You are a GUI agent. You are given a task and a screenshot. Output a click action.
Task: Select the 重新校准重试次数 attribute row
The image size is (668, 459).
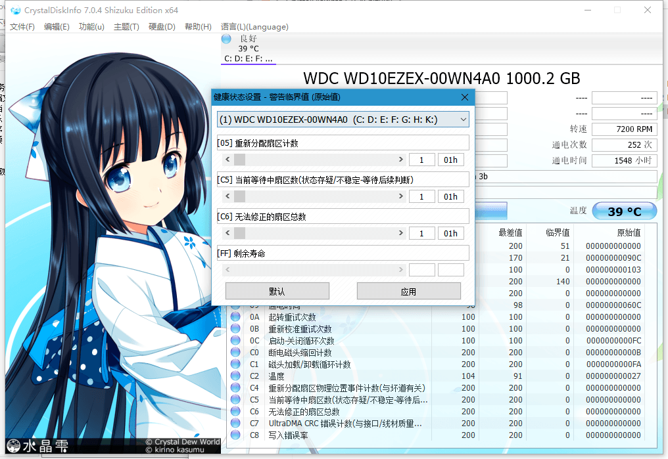pyautogui.click(x=437, y=329)
